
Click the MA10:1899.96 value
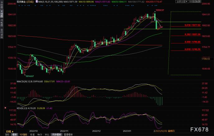point(86,2)
